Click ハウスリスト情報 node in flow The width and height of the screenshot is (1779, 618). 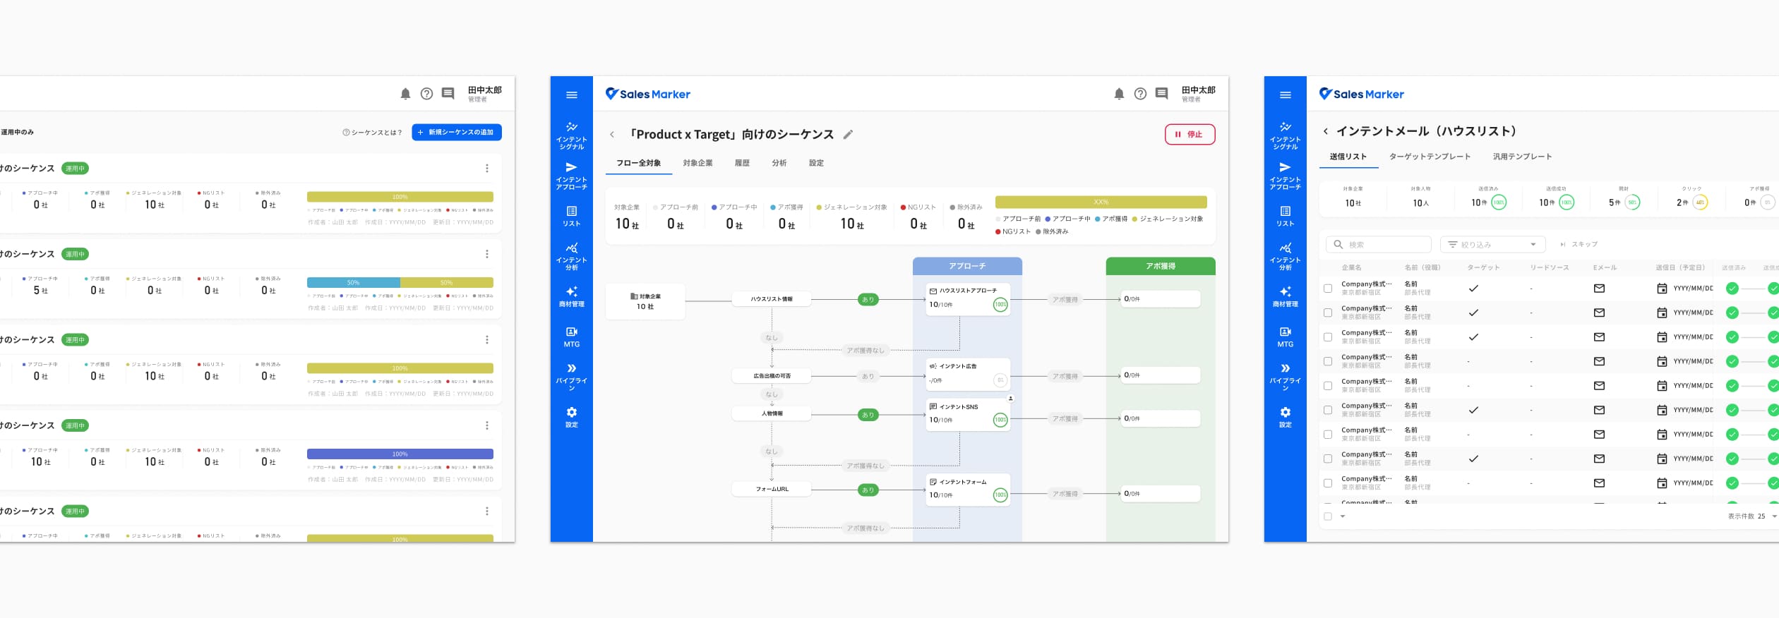[x=772, y=299]
